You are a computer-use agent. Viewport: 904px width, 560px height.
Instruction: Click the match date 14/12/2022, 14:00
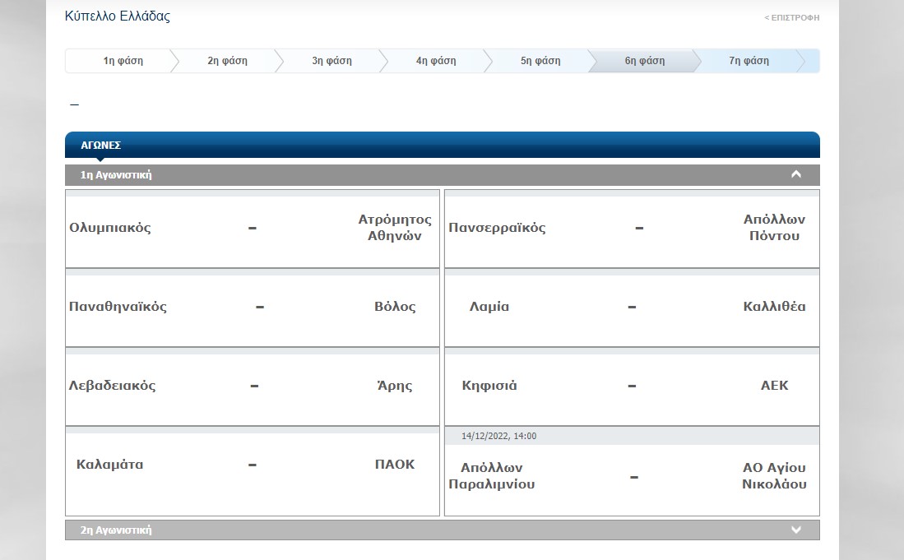coord(498,436)
